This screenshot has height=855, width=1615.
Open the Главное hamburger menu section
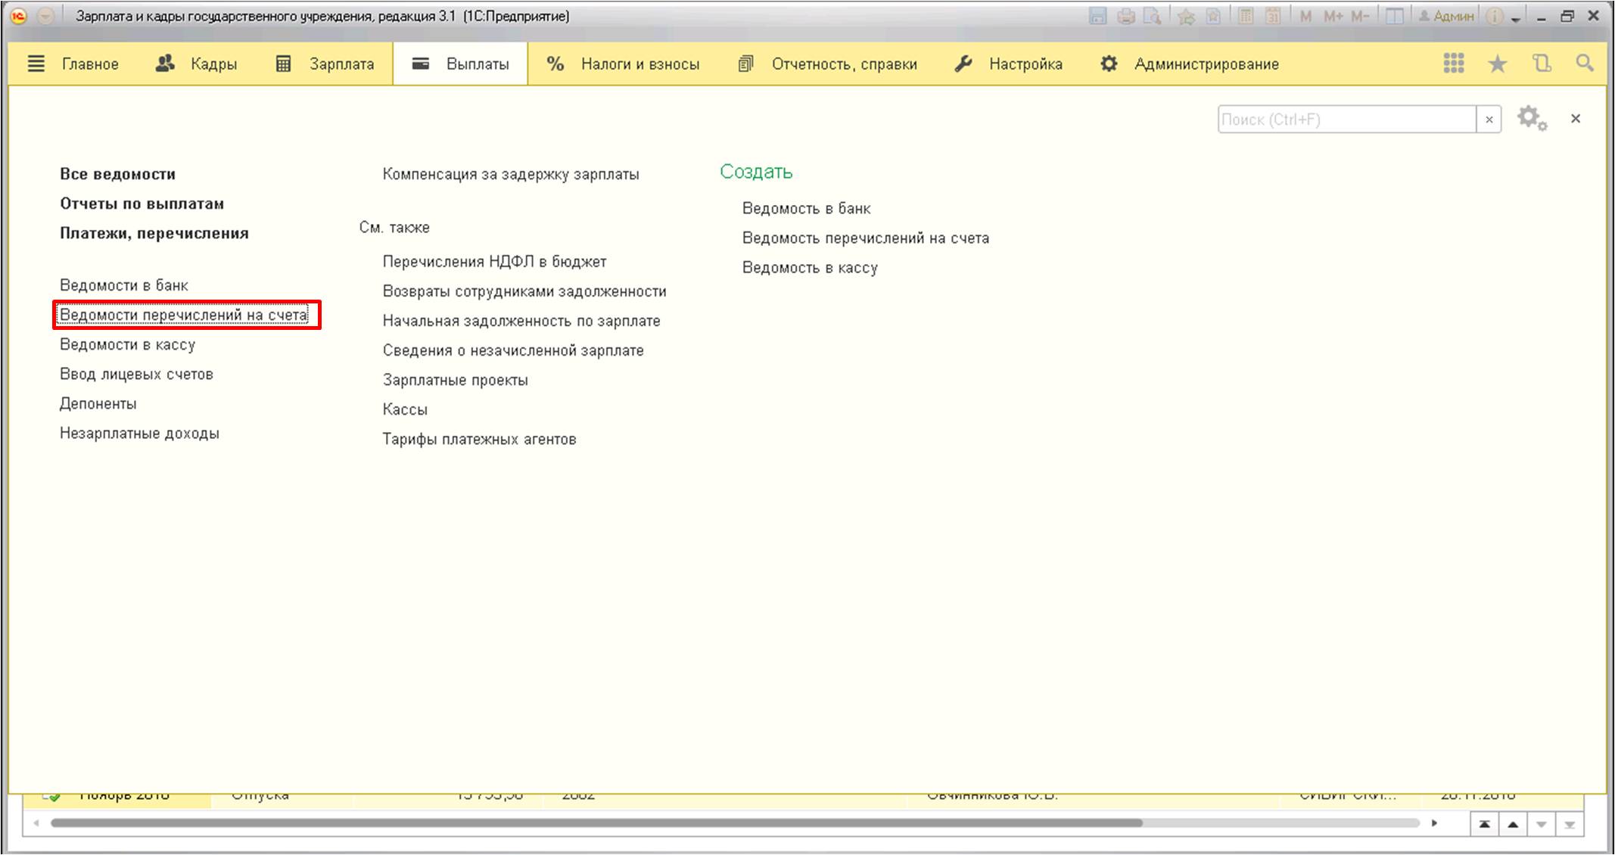73,64
